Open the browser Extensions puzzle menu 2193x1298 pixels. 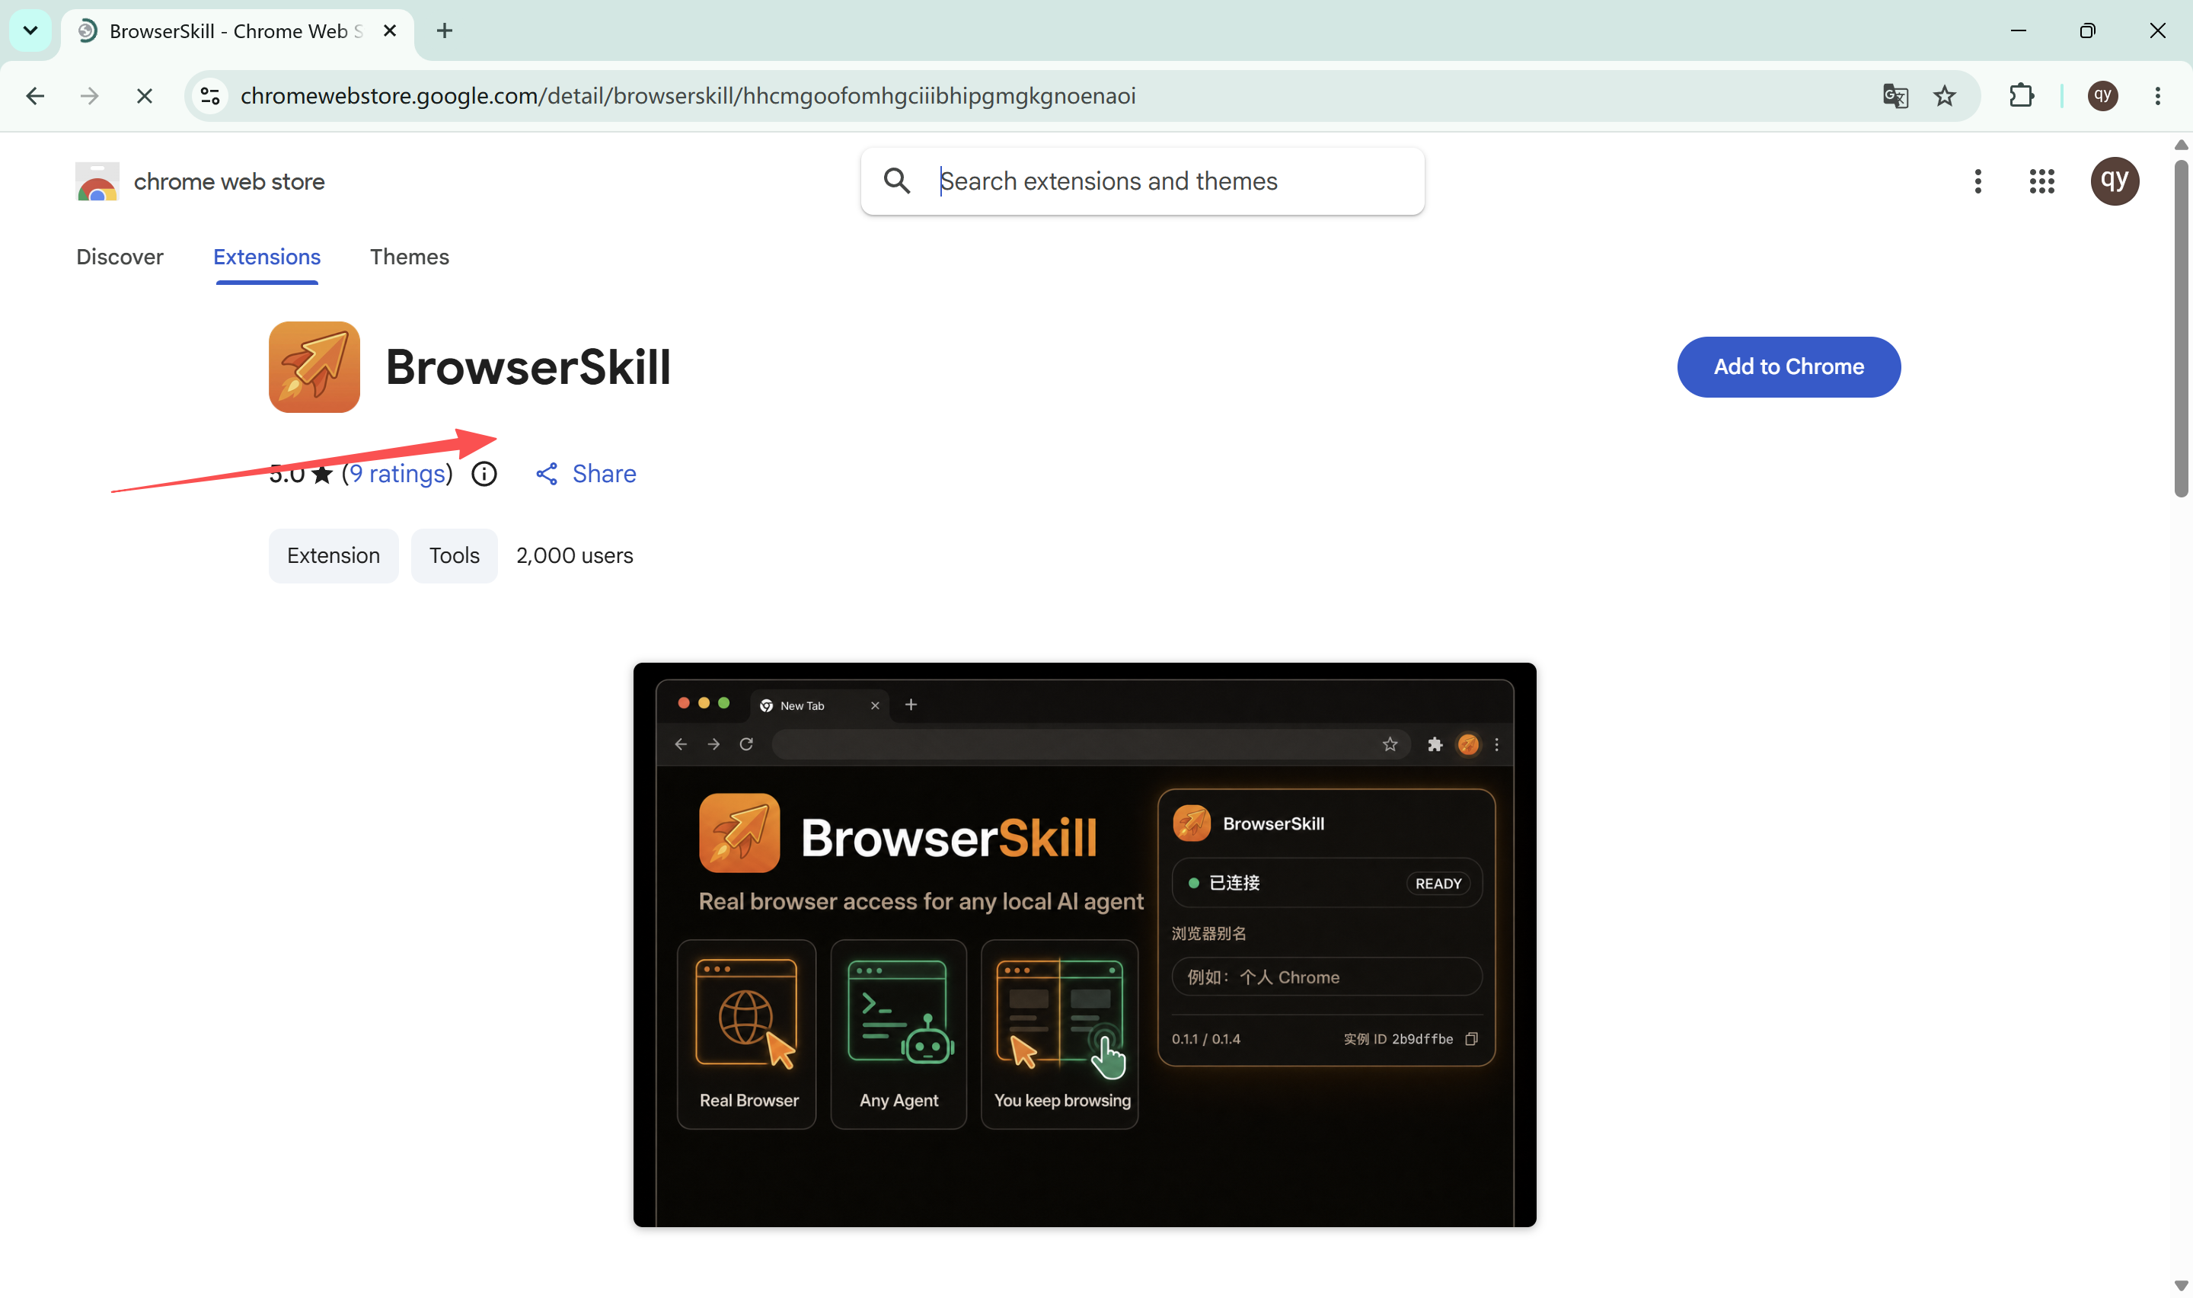2022,95
